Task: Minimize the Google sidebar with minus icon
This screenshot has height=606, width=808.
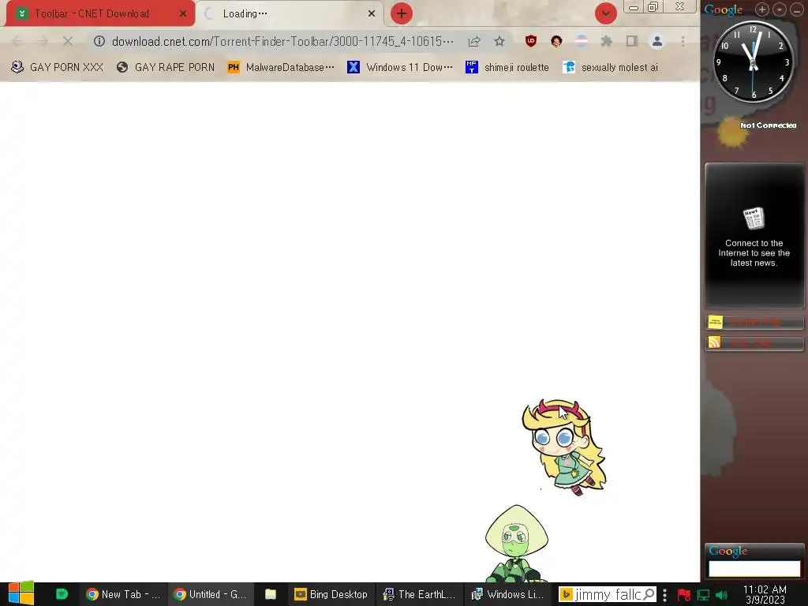Action: click(x=797, y=9)
